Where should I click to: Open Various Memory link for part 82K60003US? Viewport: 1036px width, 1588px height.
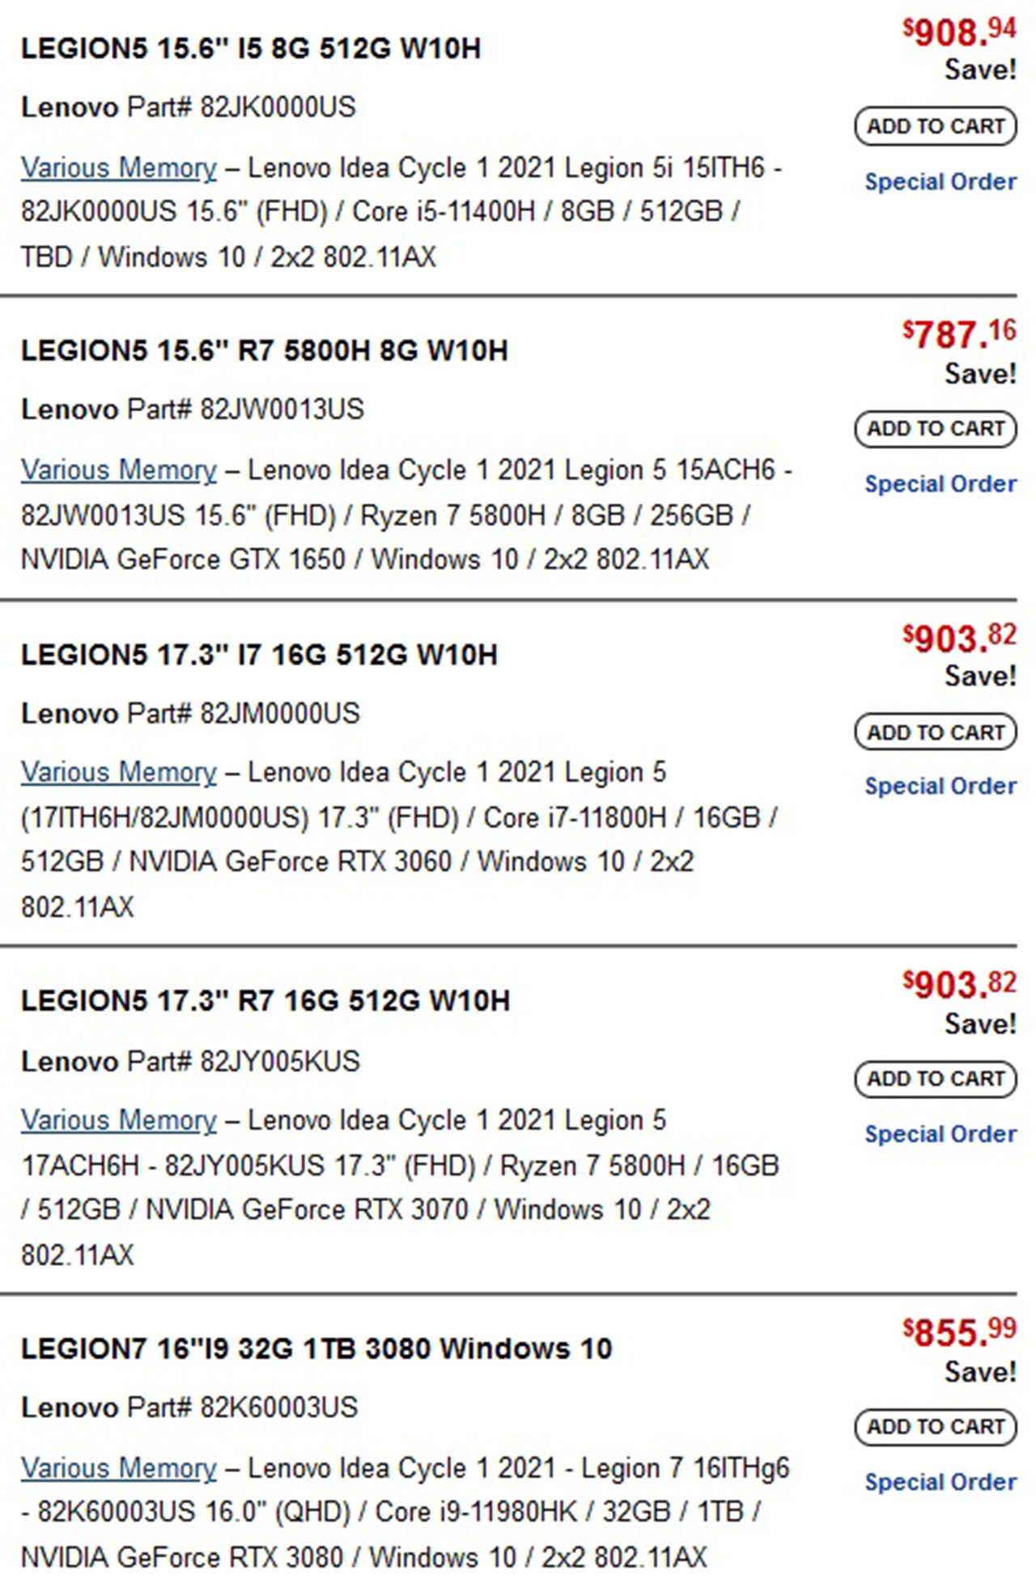119,1468
